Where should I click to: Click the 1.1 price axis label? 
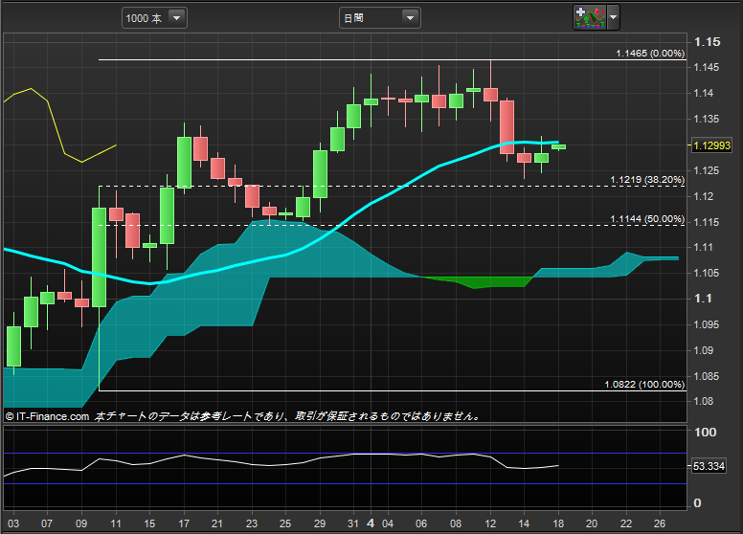(x=703, y=299)
